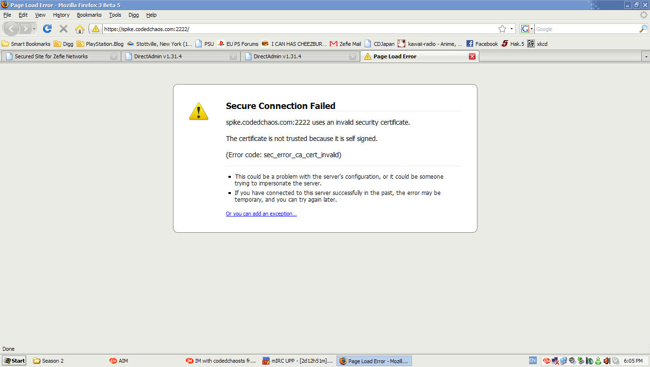Close the Page Load Error tab

[x=472, y=56]
